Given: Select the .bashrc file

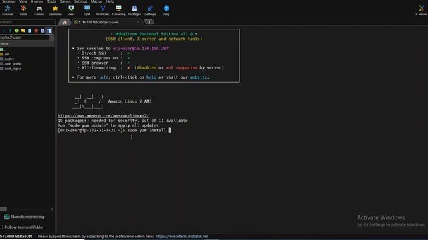Looking at the screenshot, I should pos(7,59).
